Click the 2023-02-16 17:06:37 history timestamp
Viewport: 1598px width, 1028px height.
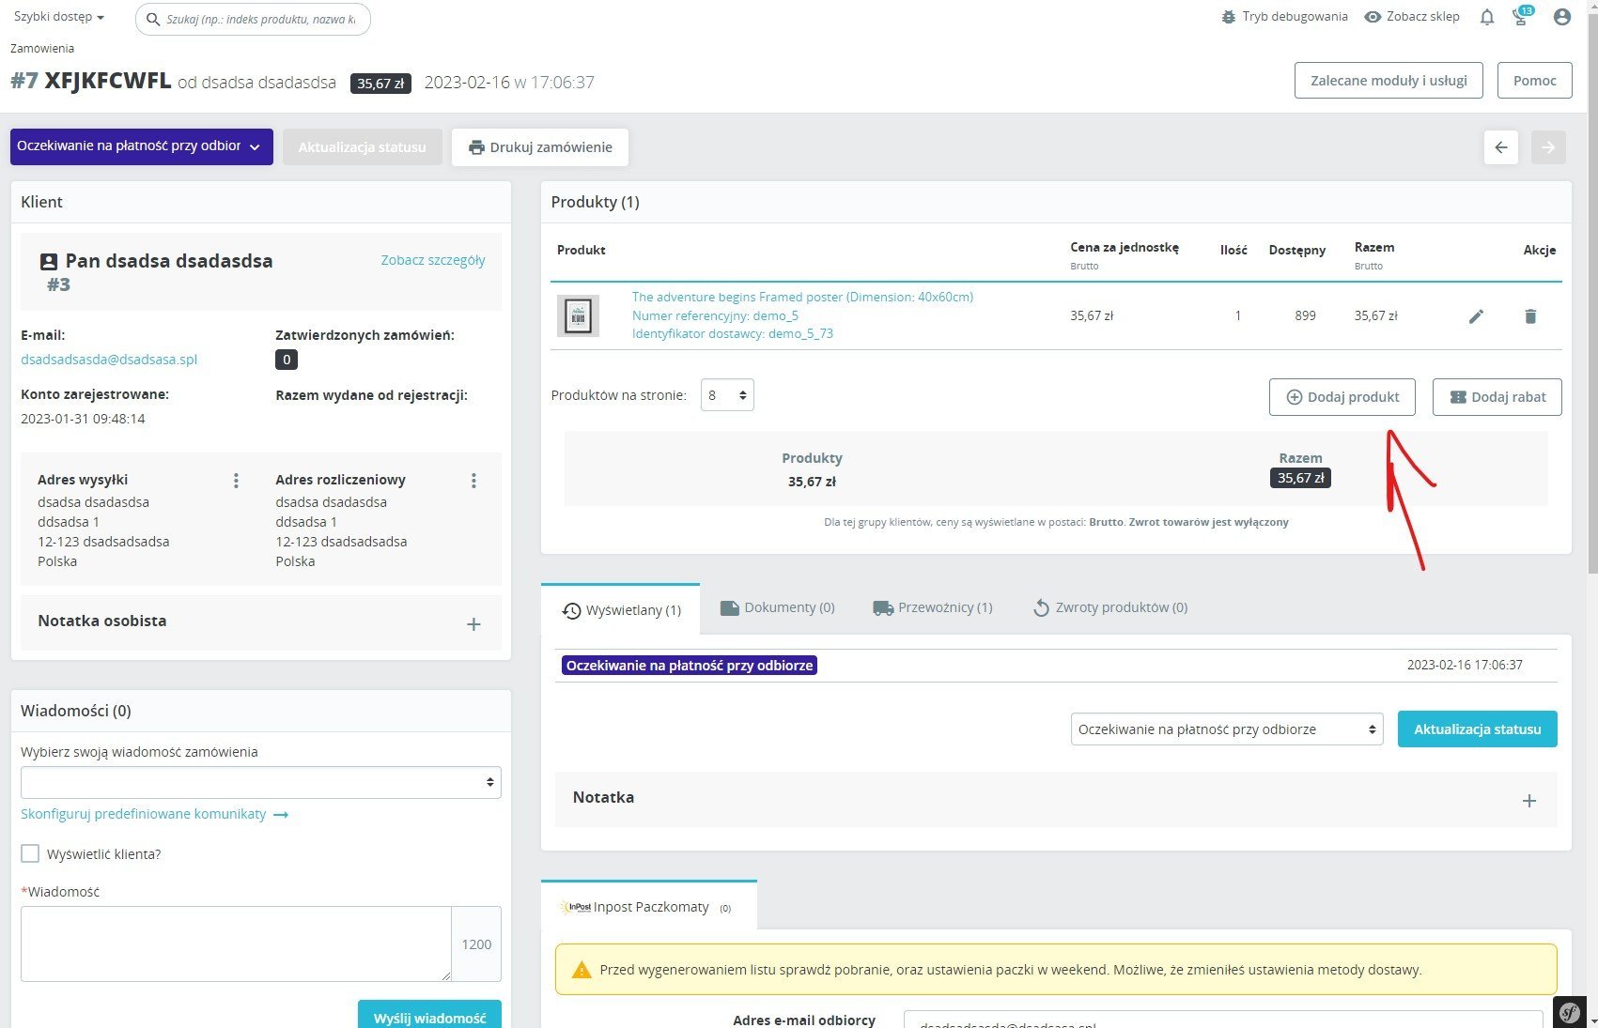coord(1465,665)
